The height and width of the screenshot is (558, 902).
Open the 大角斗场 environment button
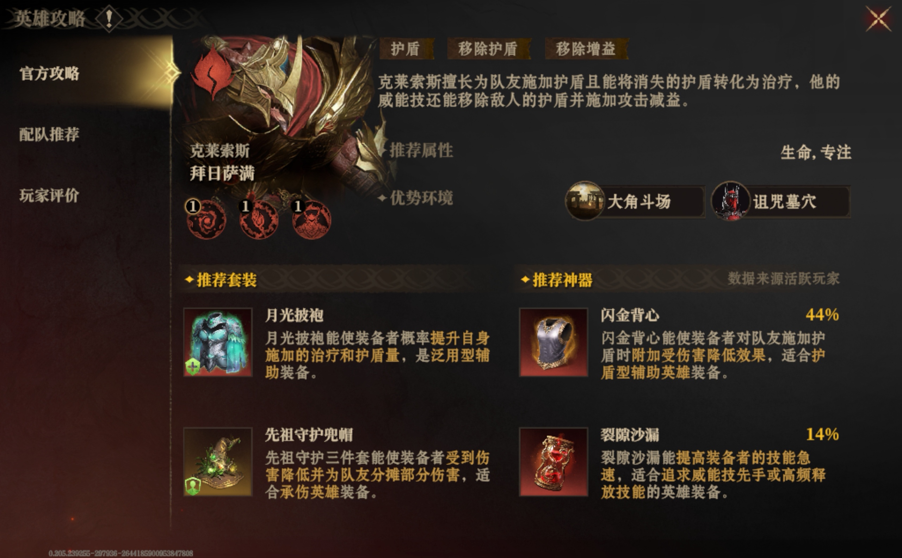click(635, 202)
